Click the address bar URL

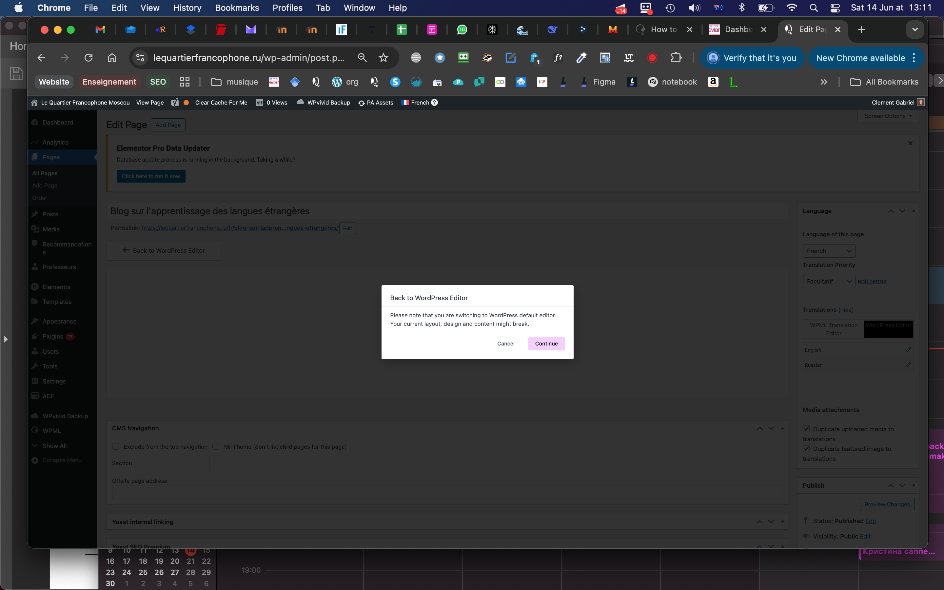(x=249, y=58)
